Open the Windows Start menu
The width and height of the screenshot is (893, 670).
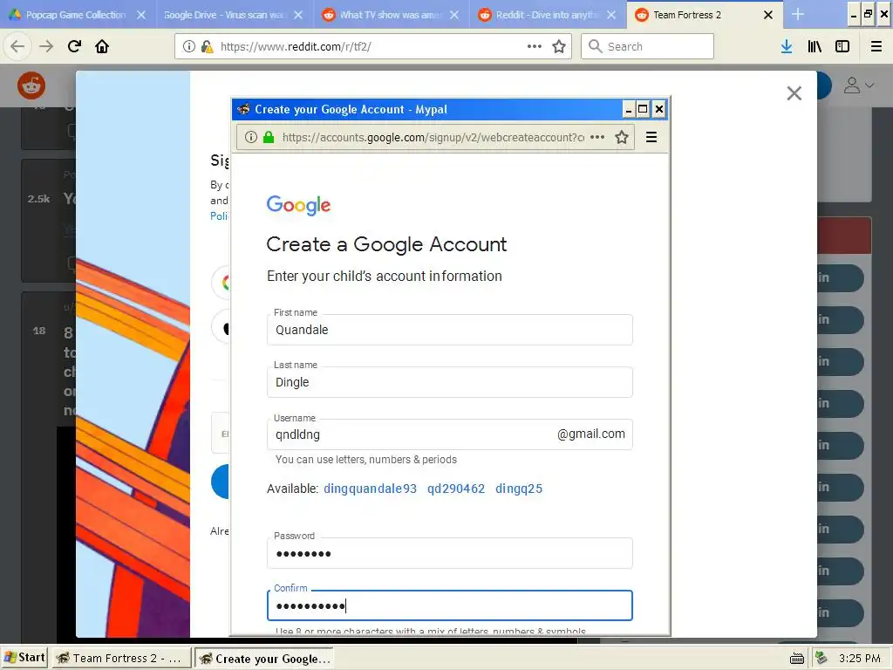click(x=24, y=658)
